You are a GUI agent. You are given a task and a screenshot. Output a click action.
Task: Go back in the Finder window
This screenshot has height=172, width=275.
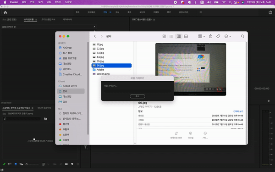tap(95, 36)
